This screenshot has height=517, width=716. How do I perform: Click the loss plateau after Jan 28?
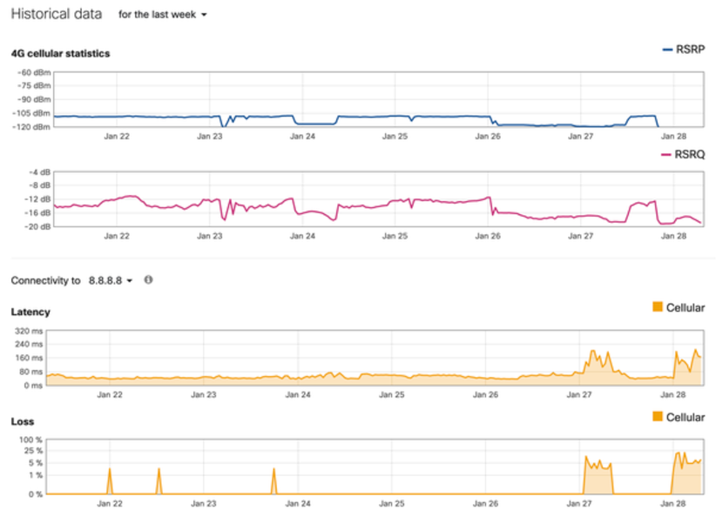coord(688,461)
